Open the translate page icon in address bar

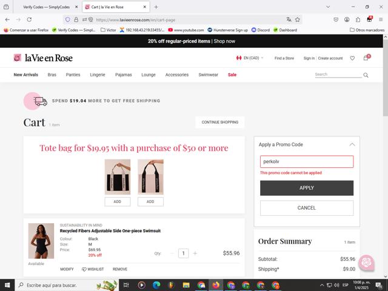(289, 19)
